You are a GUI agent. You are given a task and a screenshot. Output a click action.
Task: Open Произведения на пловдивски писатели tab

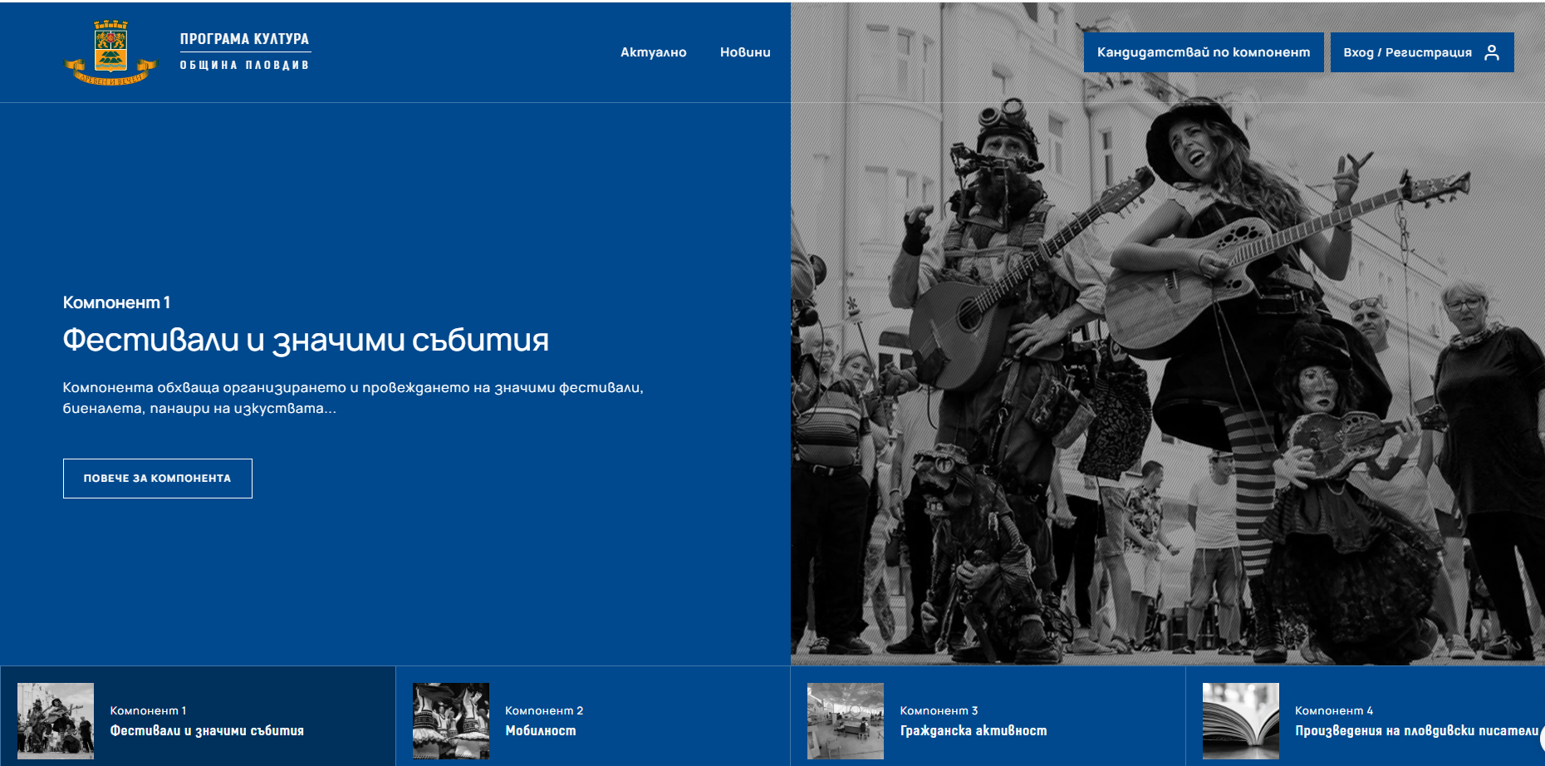(x=1415, y=731)
